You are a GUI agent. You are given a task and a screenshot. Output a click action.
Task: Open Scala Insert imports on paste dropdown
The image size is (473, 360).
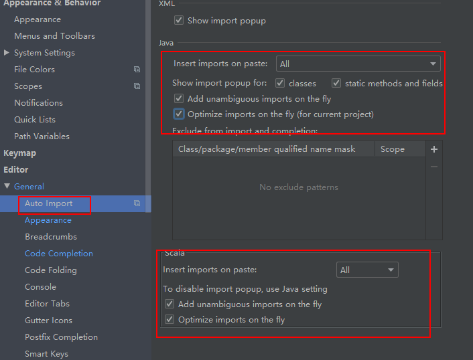(x=367, y=270)
